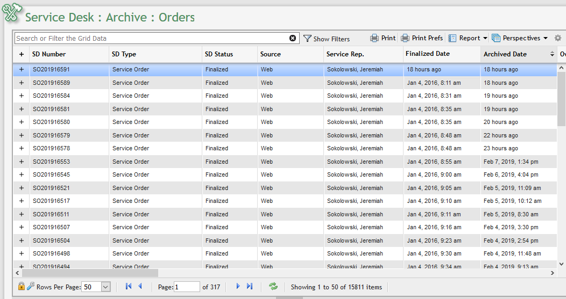
Task: Sort by Service Rep. column
Action: 345,54
